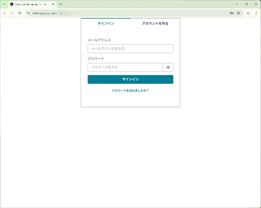The height and width of the screenshot is (208, 261).
Task: Open a new browser tab
Action: 60,4
